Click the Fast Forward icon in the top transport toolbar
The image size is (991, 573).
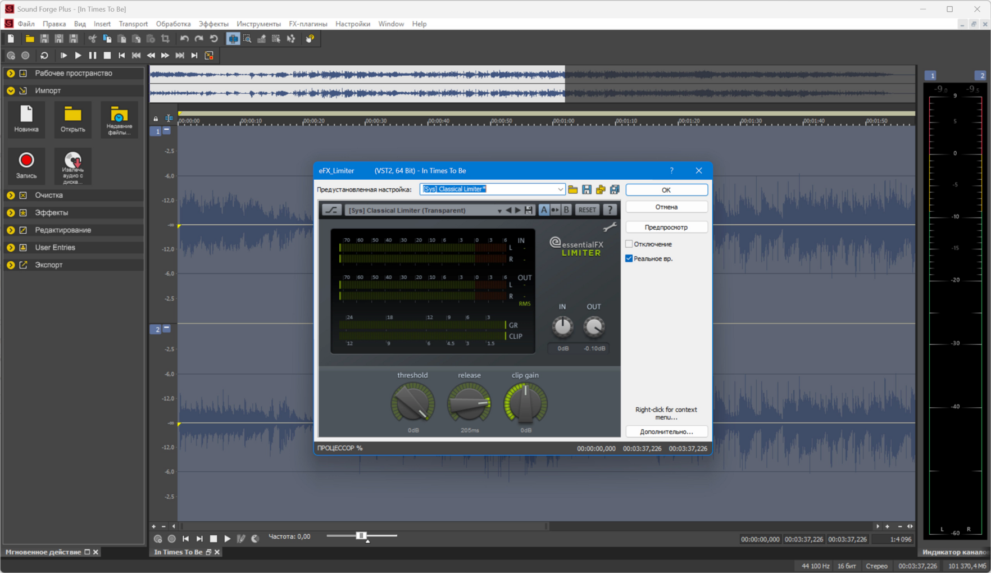pyautogui.click(x=165, y=56)
